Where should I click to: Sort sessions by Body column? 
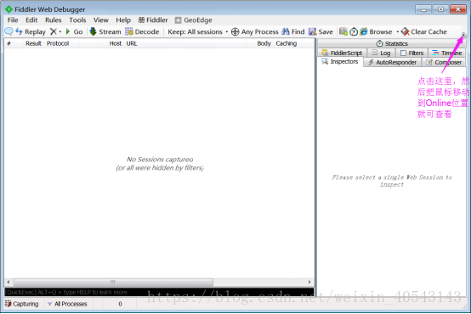pyautogui.click(x=259, y=43)
